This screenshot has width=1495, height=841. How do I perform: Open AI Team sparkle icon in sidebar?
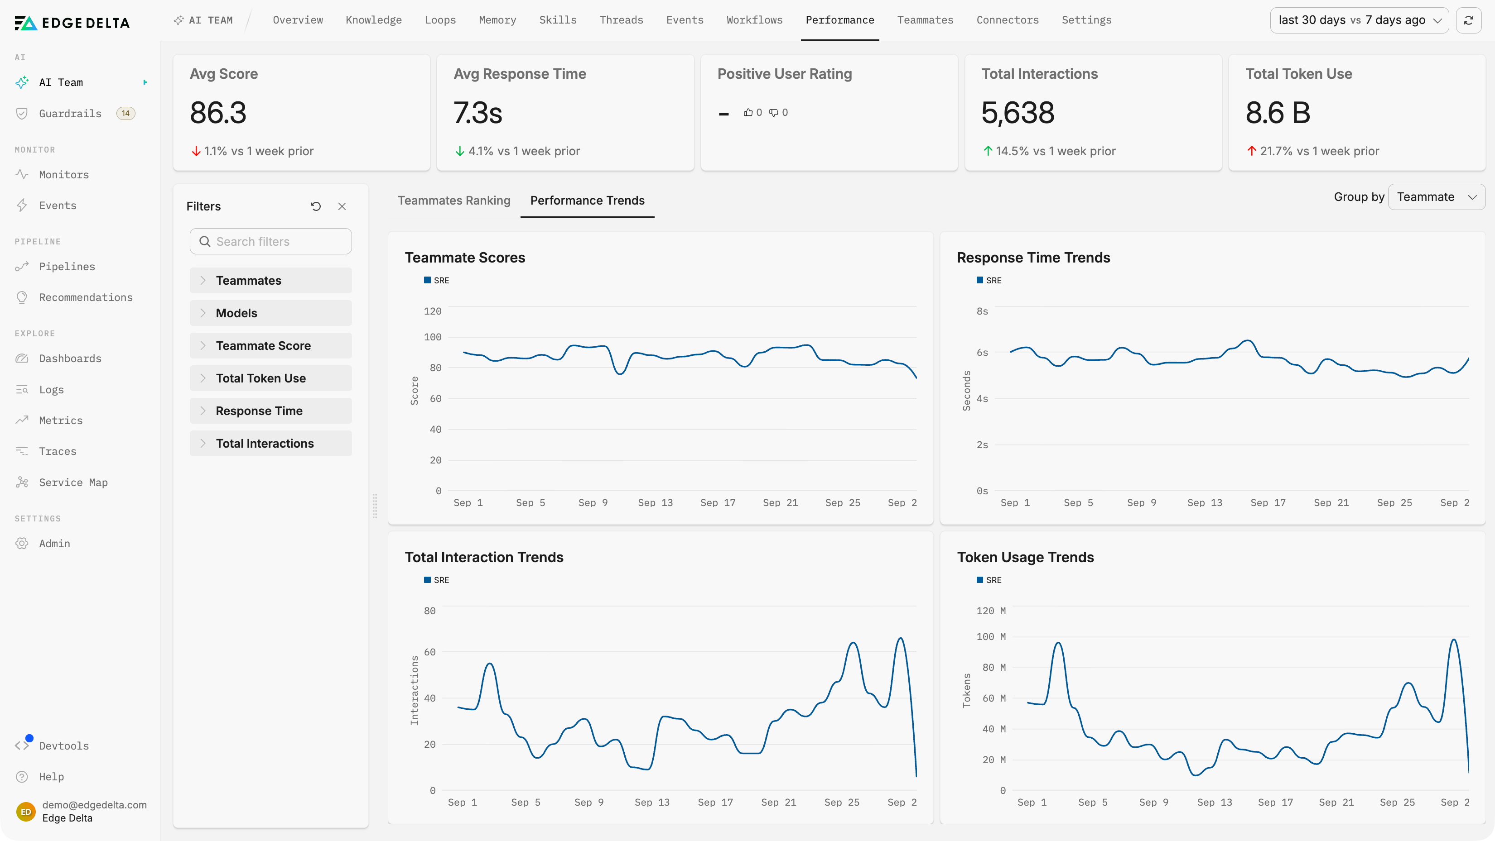22,82
